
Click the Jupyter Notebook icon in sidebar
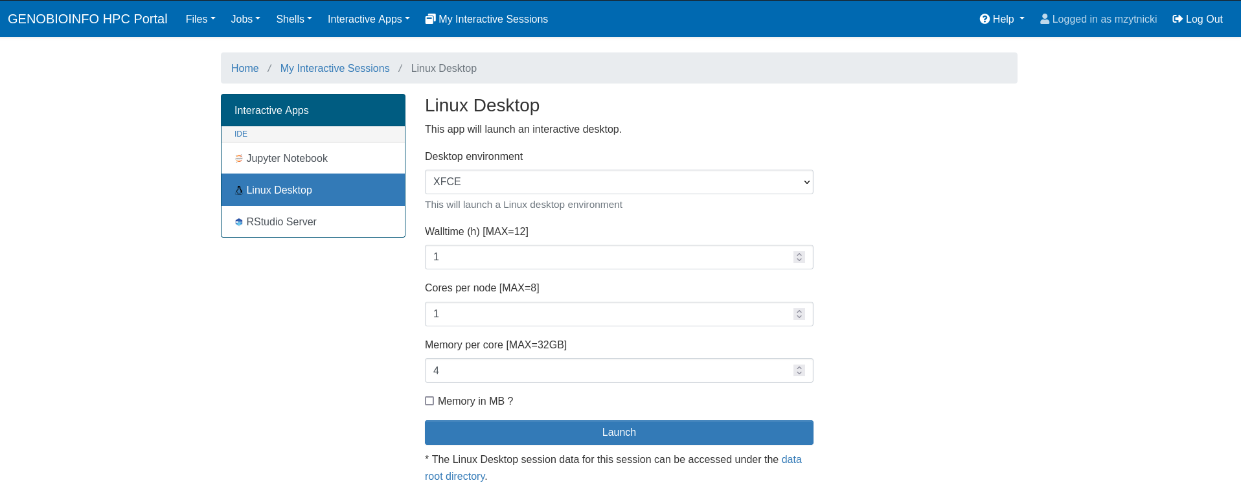point(239,158)
